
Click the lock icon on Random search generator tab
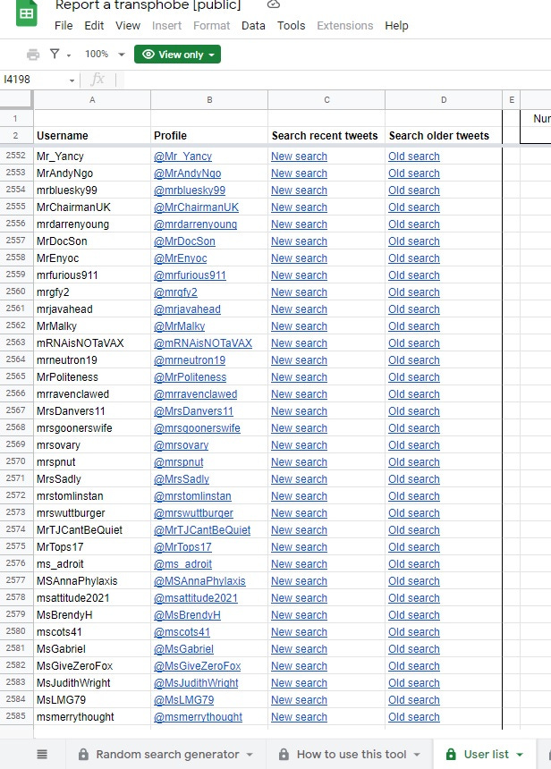(84, 755)
